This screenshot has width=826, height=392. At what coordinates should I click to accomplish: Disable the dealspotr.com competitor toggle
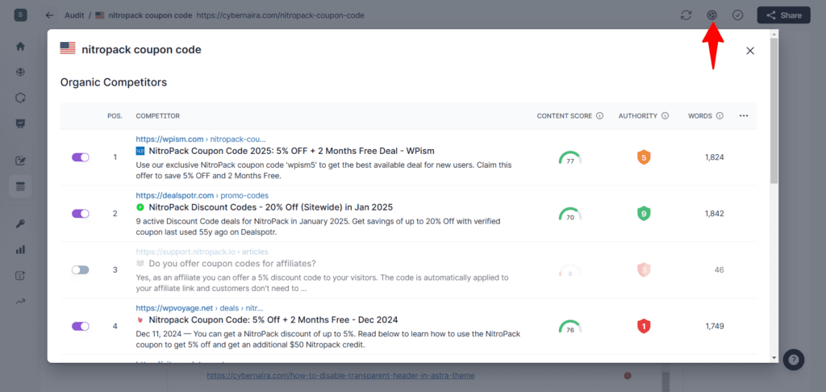(x=81, y=214)
